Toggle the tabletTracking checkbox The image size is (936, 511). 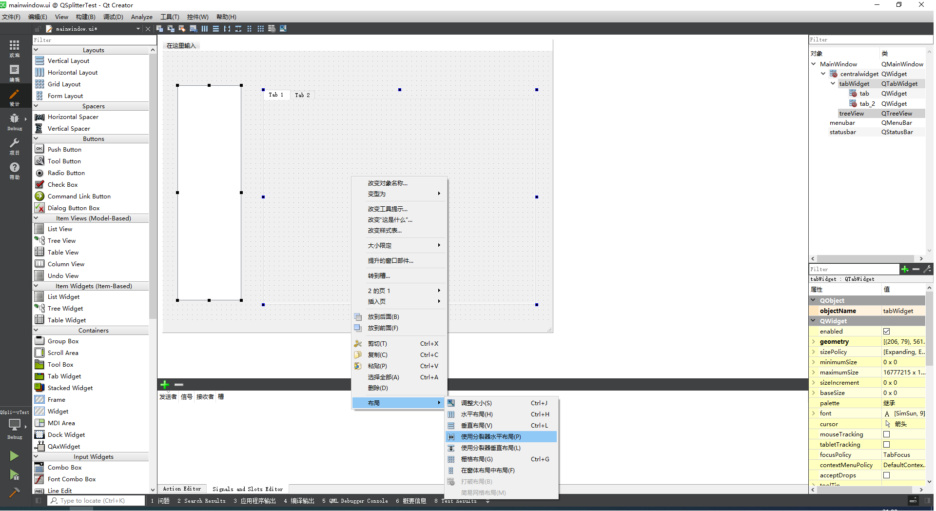coord(886,445)
